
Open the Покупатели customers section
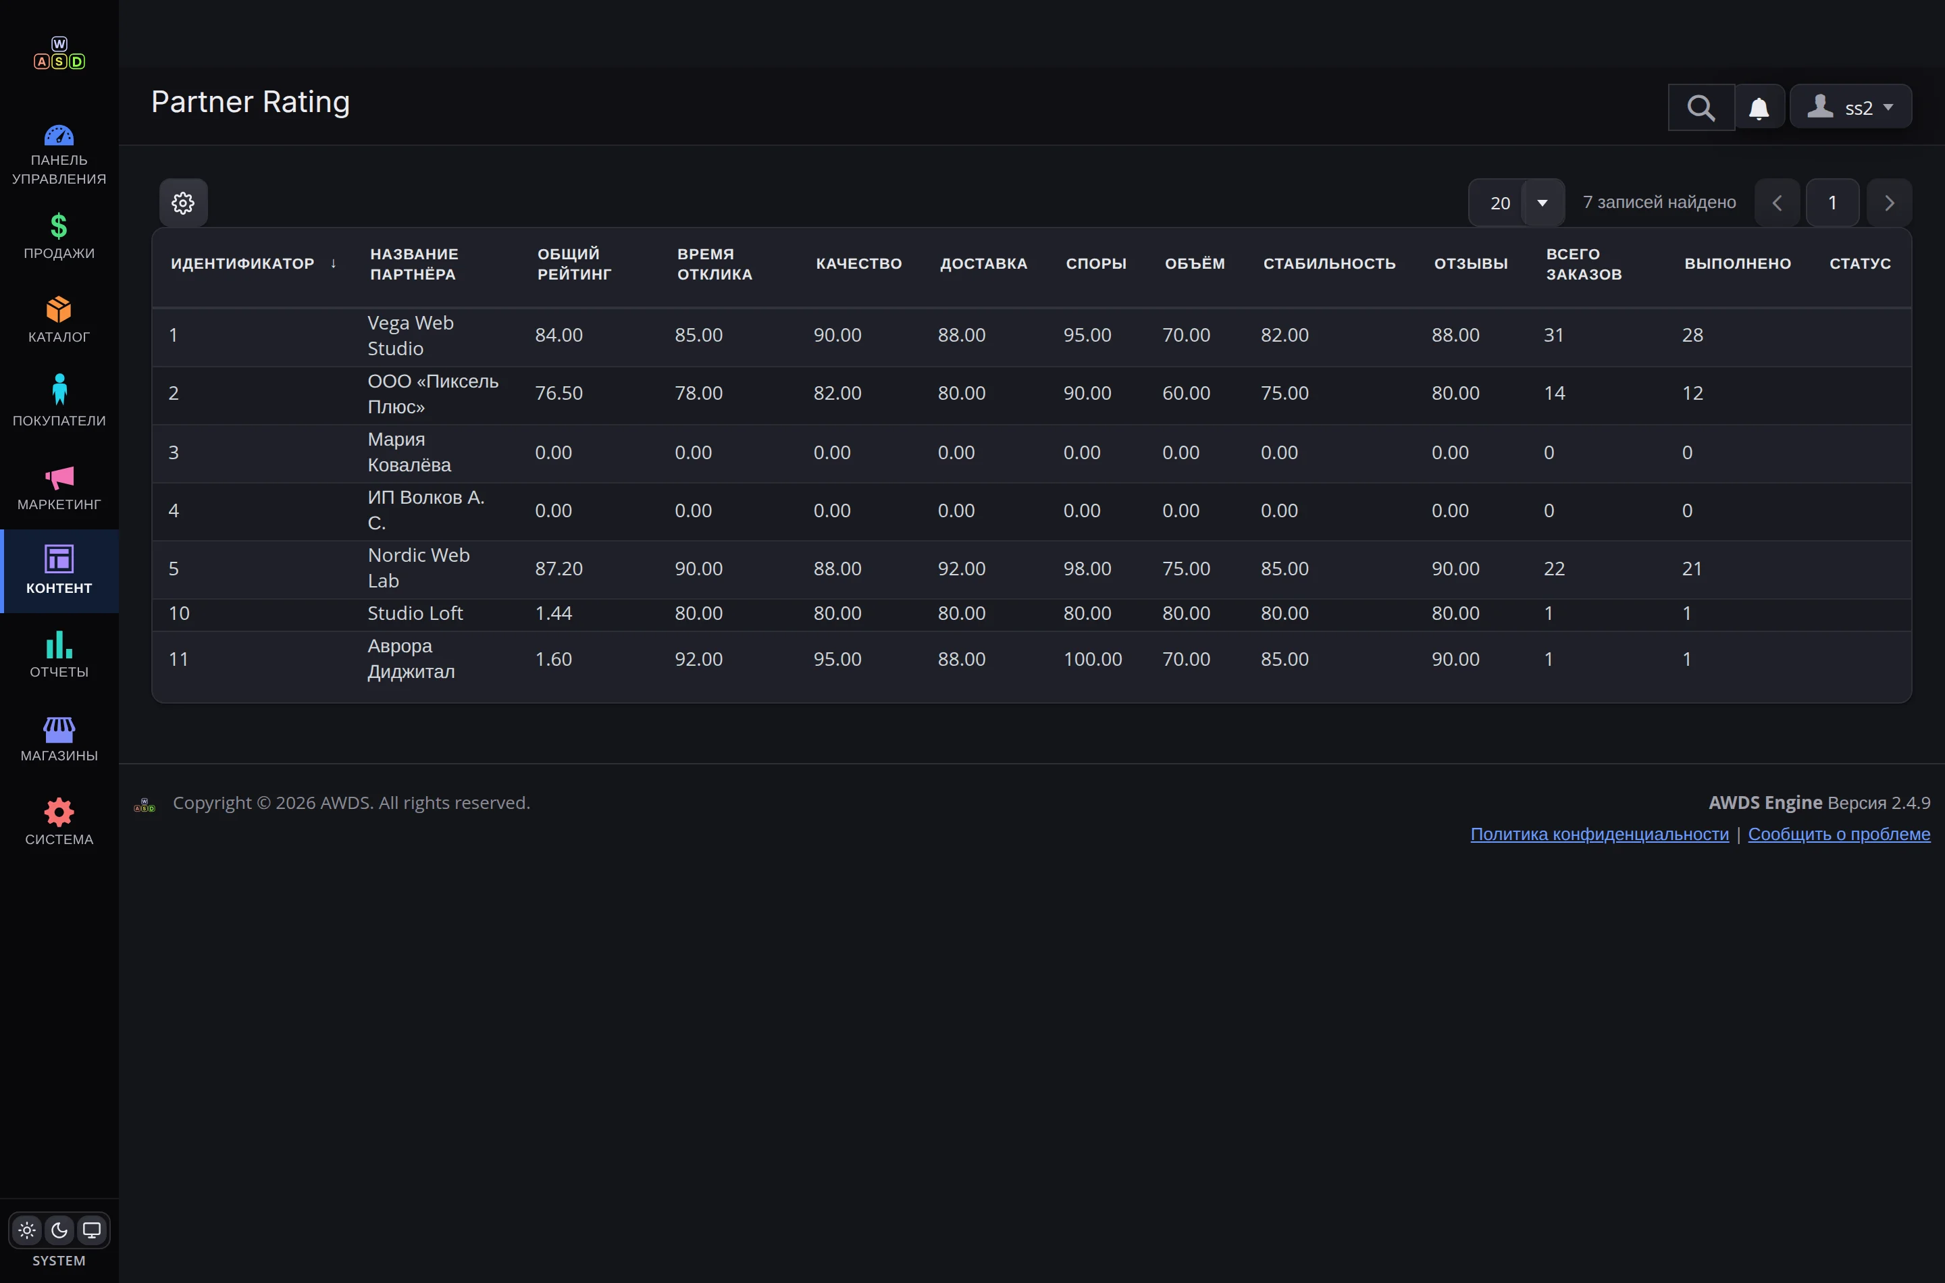click(x=59, y=403)
